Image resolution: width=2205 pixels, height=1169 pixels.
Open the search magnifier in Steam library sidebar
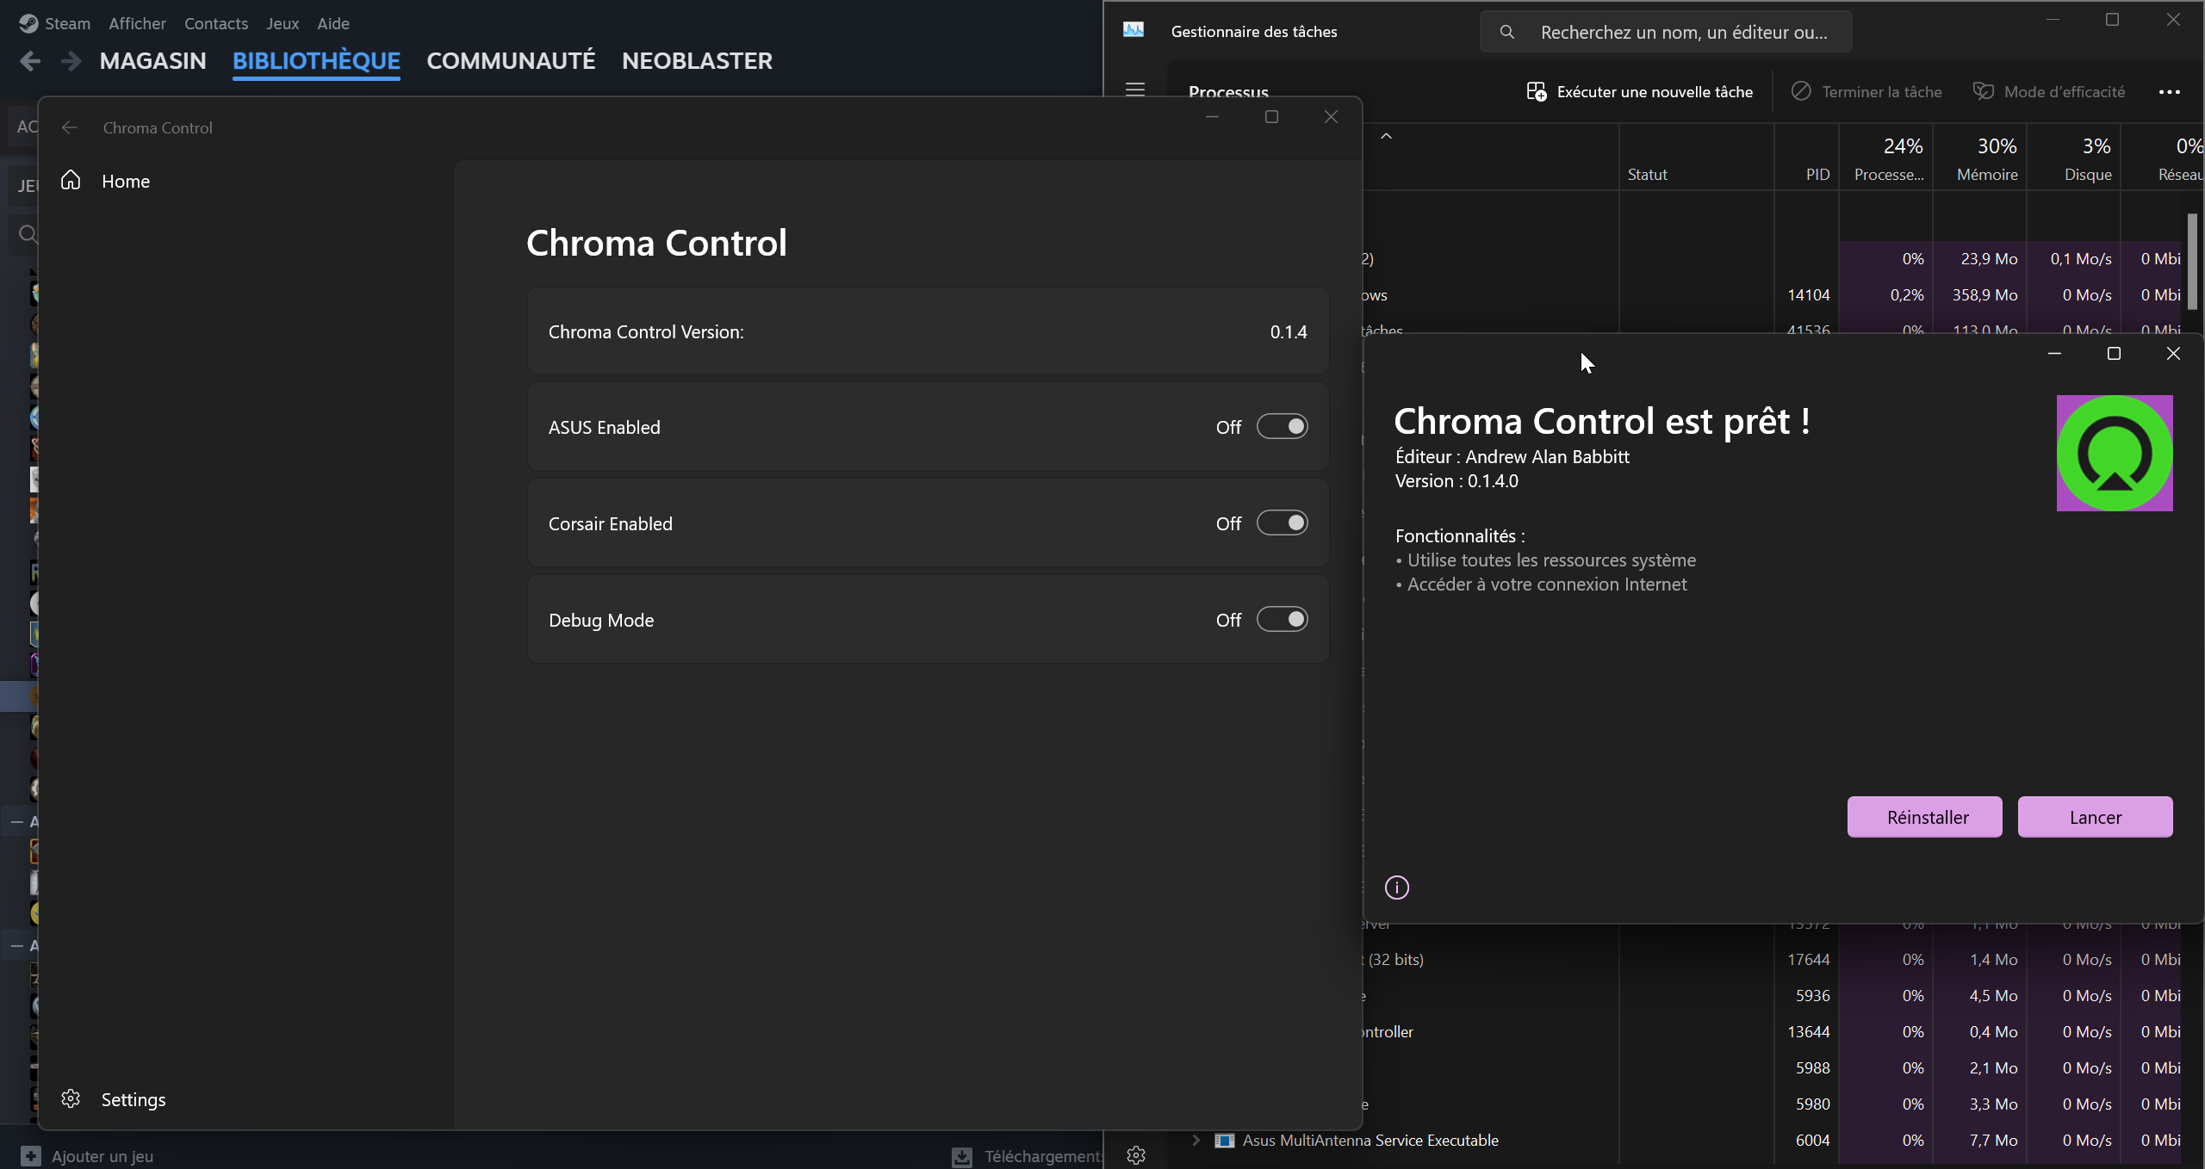click(x=28, y=232)
